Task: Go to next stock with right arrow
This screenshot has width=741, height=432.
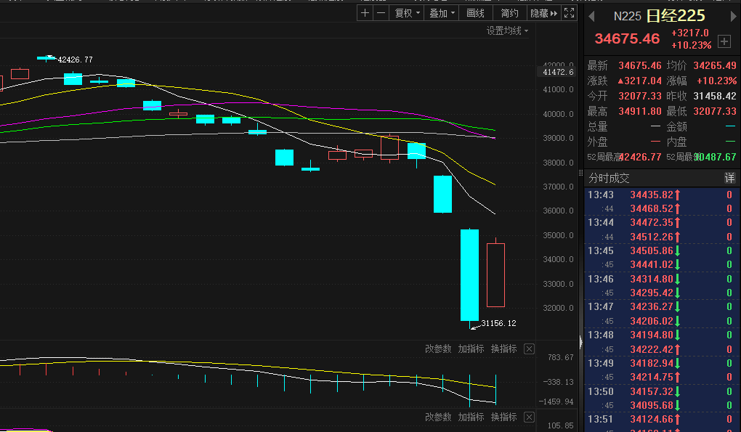Action: 733,17
